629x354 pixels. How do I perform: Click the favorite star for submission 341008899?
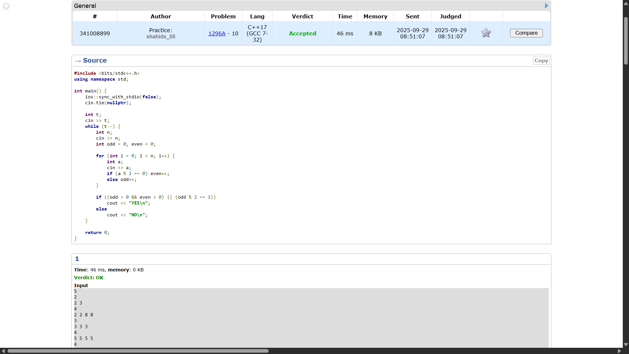tap(486, 33)
